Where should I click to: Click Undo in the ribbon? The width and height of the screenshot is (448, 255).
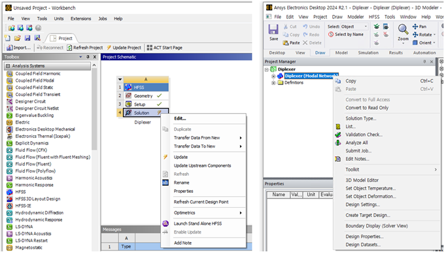coord(311,27)
